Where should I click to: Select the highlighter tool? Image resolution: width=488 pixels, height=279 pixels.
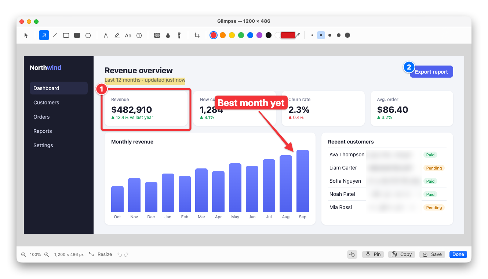point(117,36)
